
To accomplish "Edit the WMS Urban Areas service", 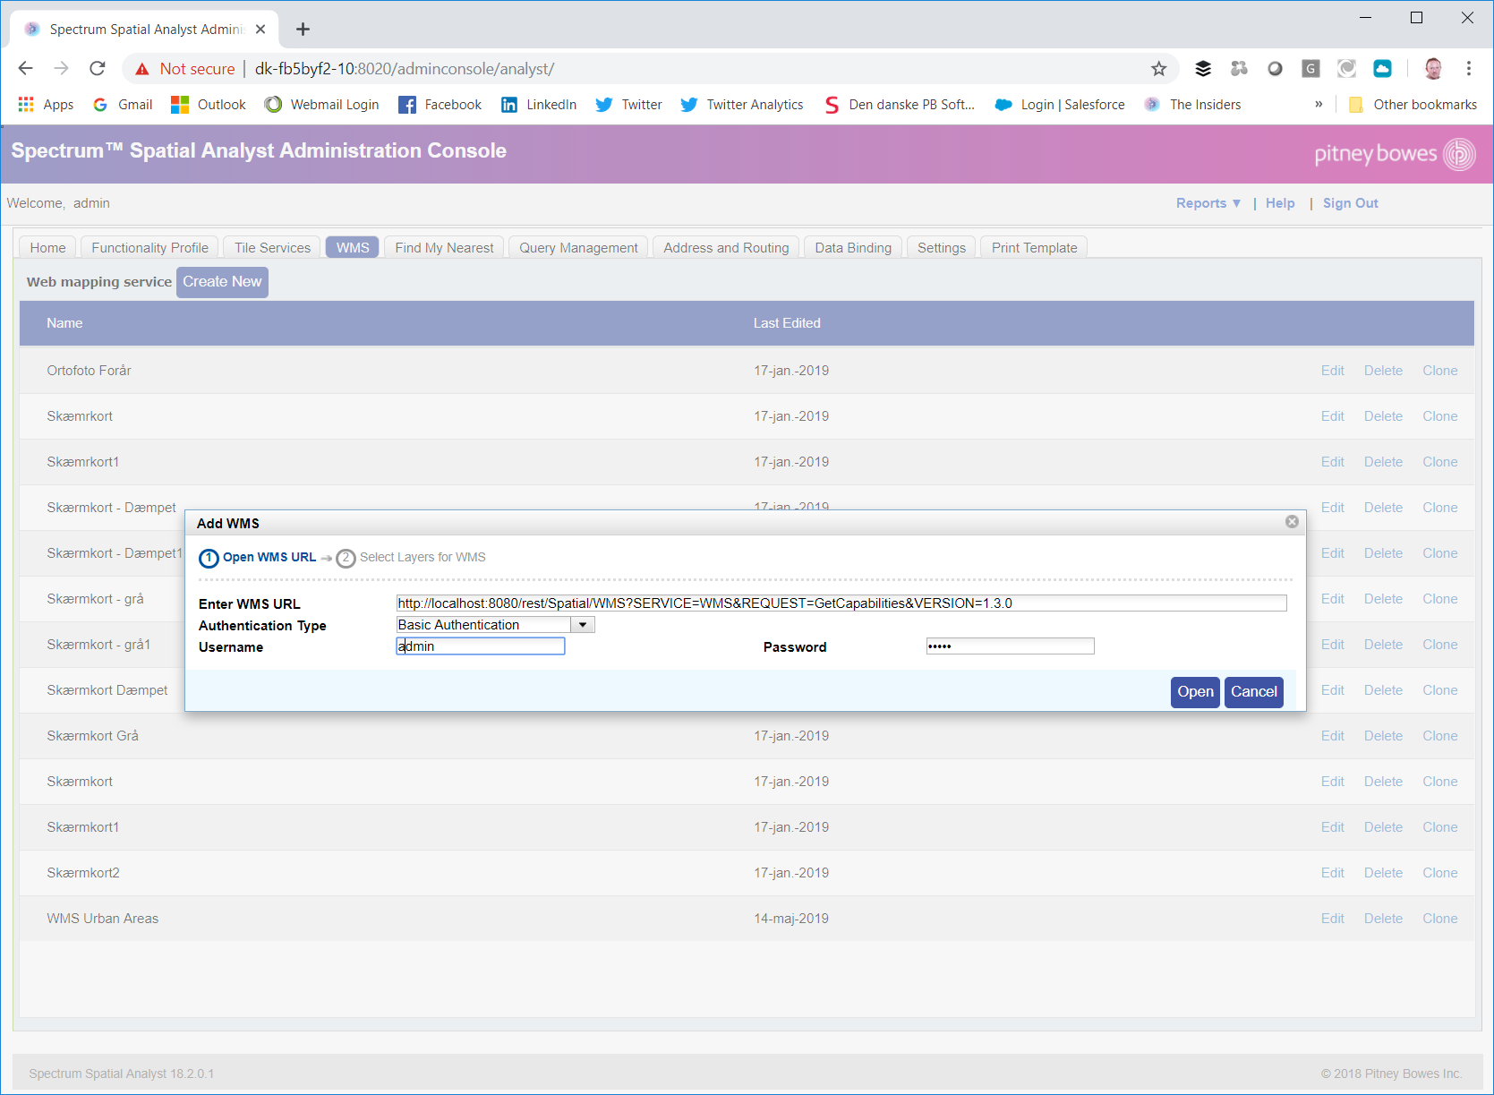I will pyautogui.click(x=1332, y=919).
